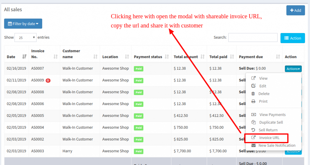Image resolution: width=310 pixels, height=165 pixels.
Task: Focus the Search input field
Action: (x=253, y=38)
